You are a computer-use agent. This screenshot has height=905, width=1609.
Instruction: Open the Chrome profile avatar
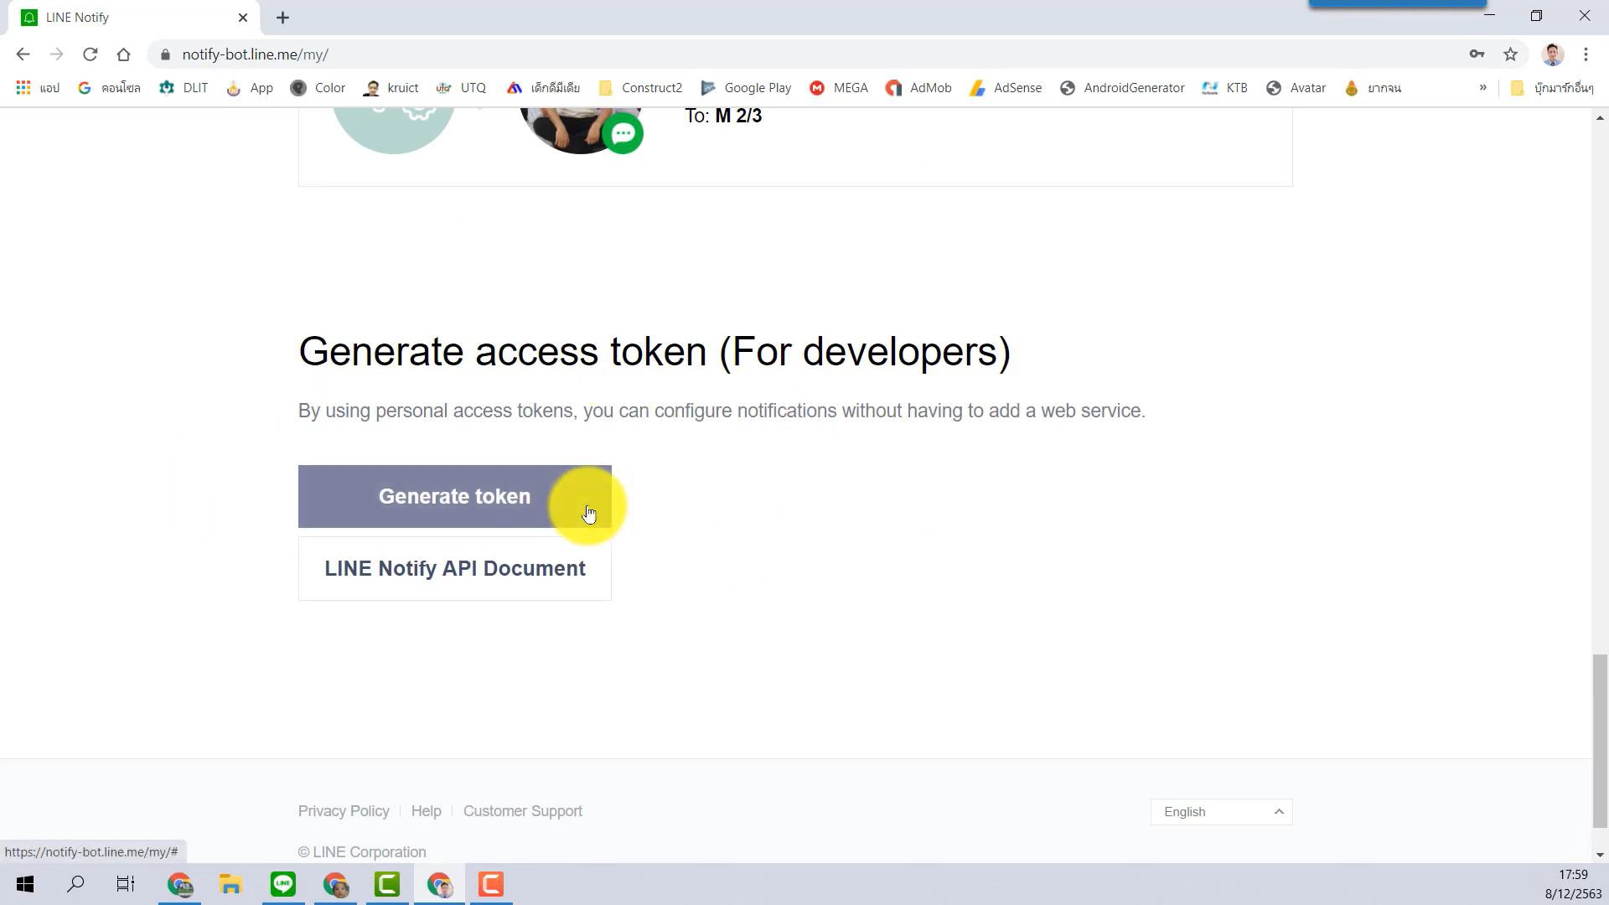pos(1552,54)
